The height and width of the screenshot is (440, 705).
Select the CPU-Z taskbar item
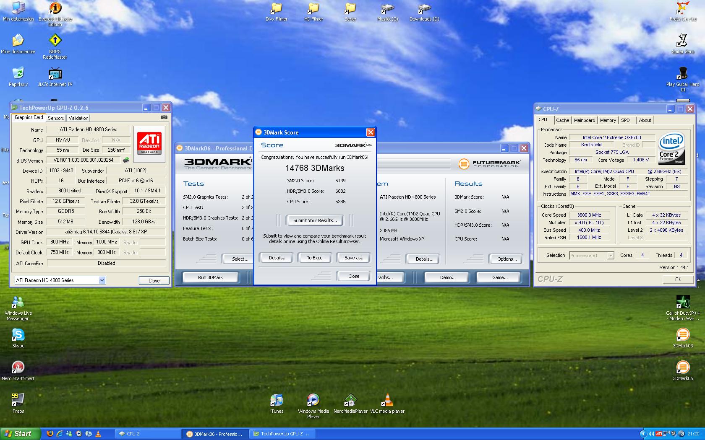pyautogui.click(x=147, y=434)
